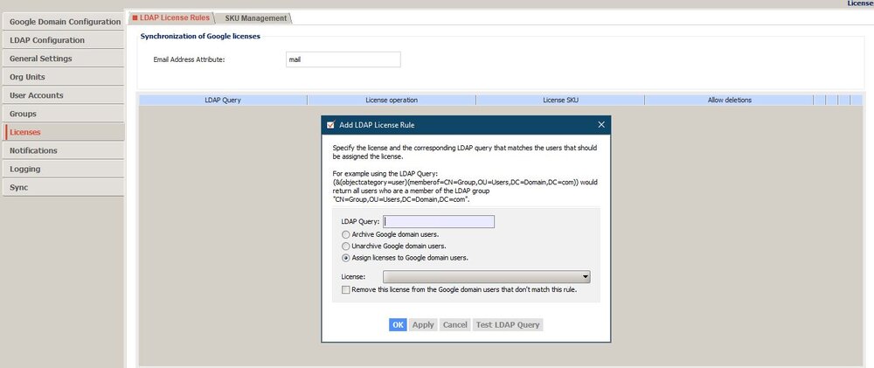Open Logging settings
Screen dimensions: 874x368
[62, 169]
